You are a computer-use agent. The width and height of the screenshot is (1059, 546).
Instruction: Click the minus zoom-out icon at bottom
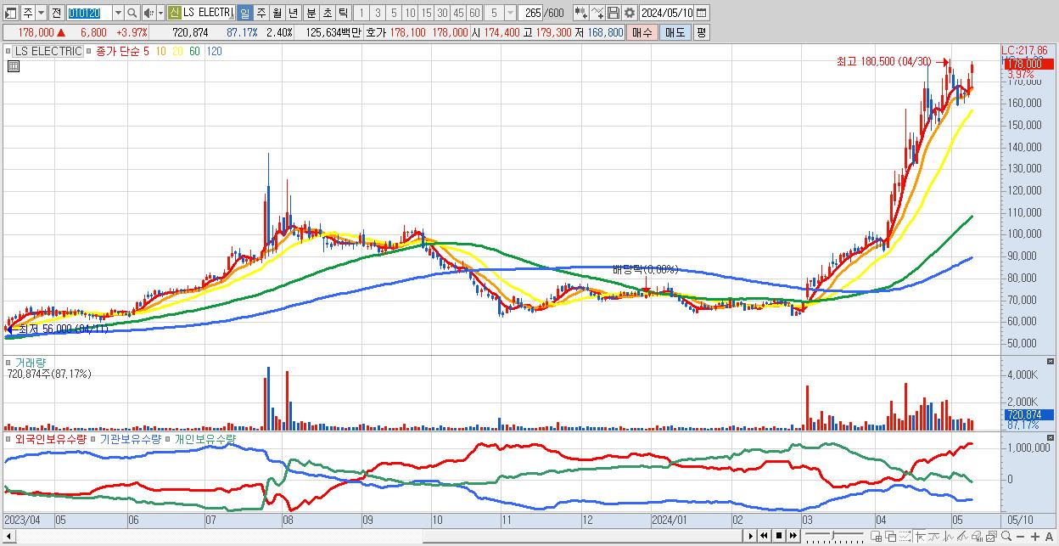coord(1021,537)
